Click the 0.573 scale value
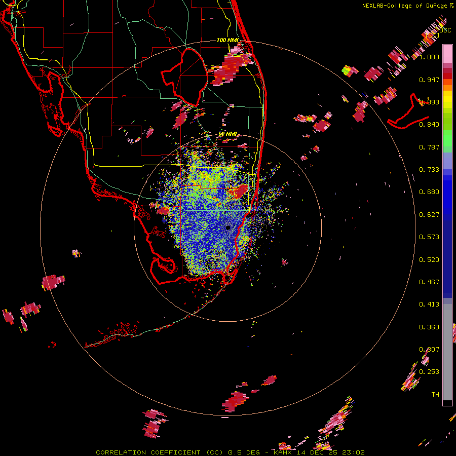 point(429,237)
